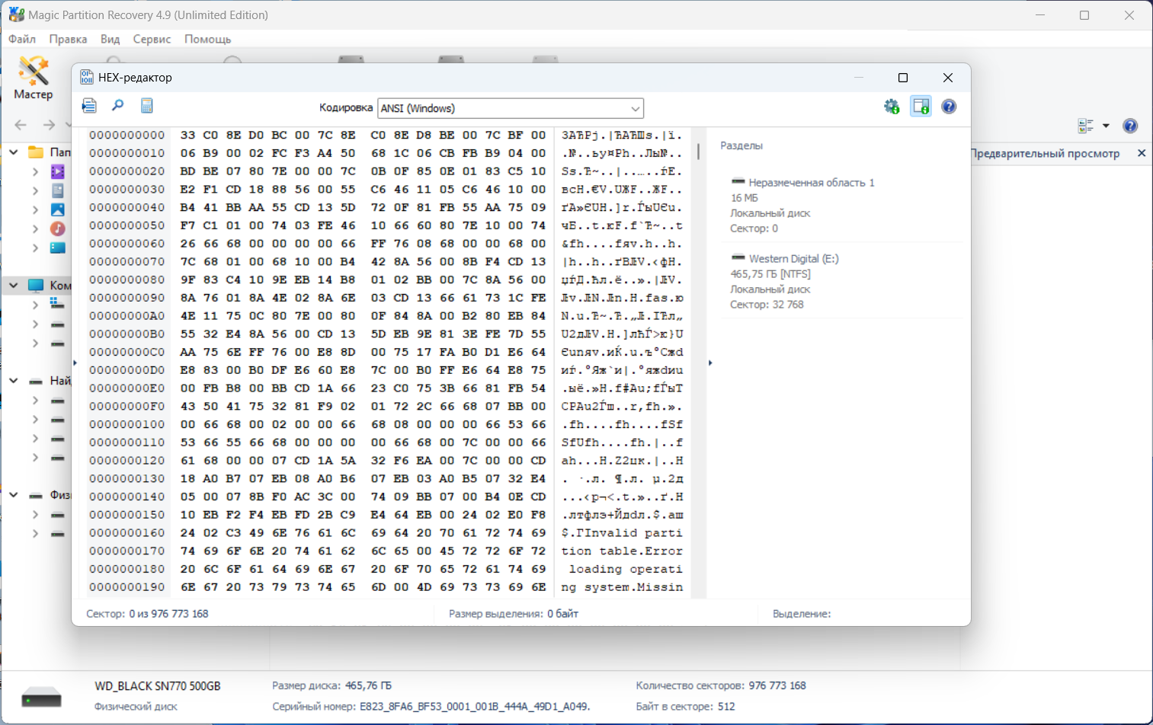Click the collapse arrow right of hex view

[x=710, y=362]
